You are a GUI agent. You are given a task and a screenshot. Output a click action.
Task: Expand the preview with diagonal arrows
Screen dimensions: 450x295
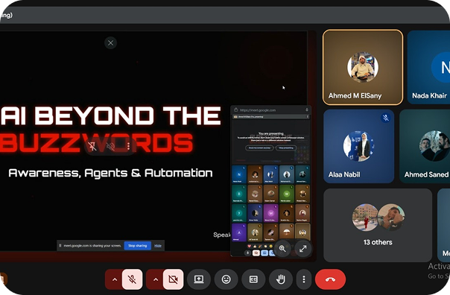pos(302,249)
